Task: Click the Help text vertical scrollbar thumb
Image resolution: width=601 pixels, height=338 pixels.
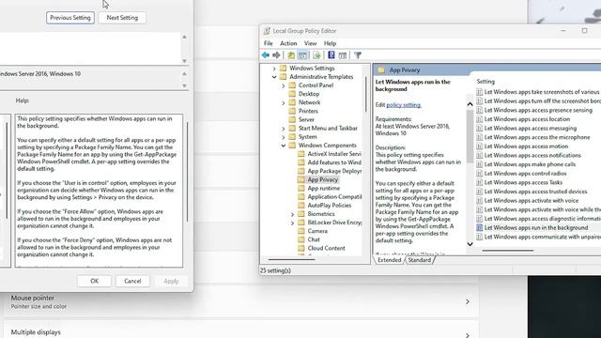Action: click(x=187, y=171)
